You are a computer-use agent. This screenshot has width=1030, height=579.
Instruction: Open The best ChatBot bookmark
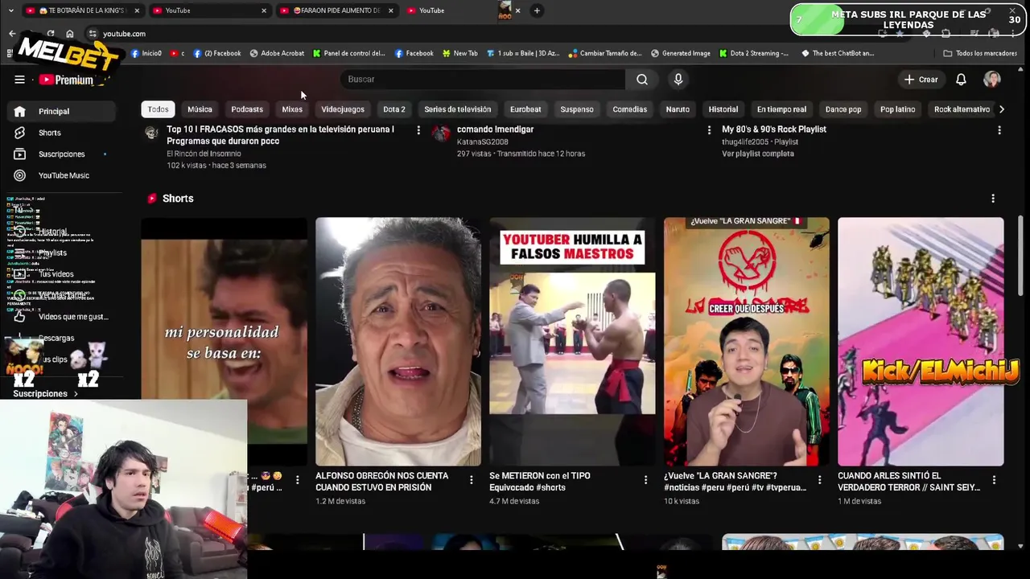(x=838, y=54)
